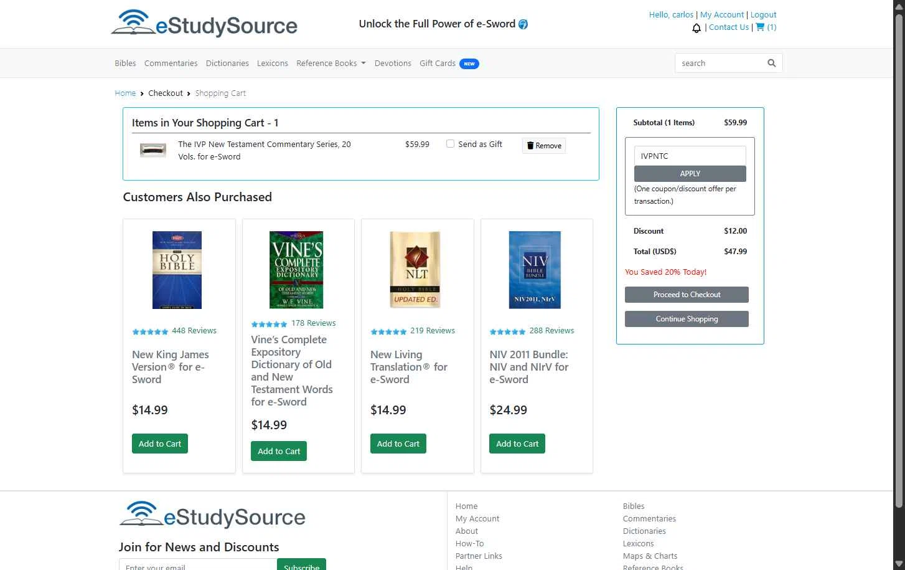Click star rating of NIV 2011 Bundle
Image resolution: width=905 pixels, height=570 pixels.
click(507, 331)
